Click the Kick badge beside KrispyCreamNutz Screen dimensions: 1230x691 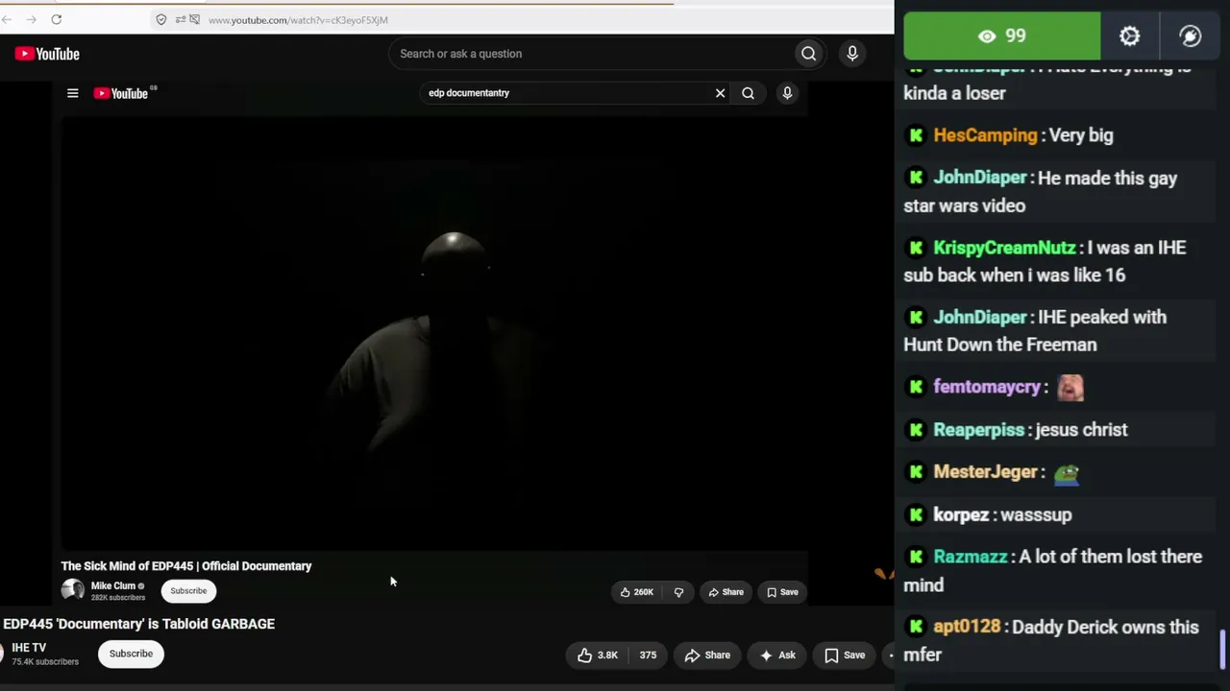(916, 248)
